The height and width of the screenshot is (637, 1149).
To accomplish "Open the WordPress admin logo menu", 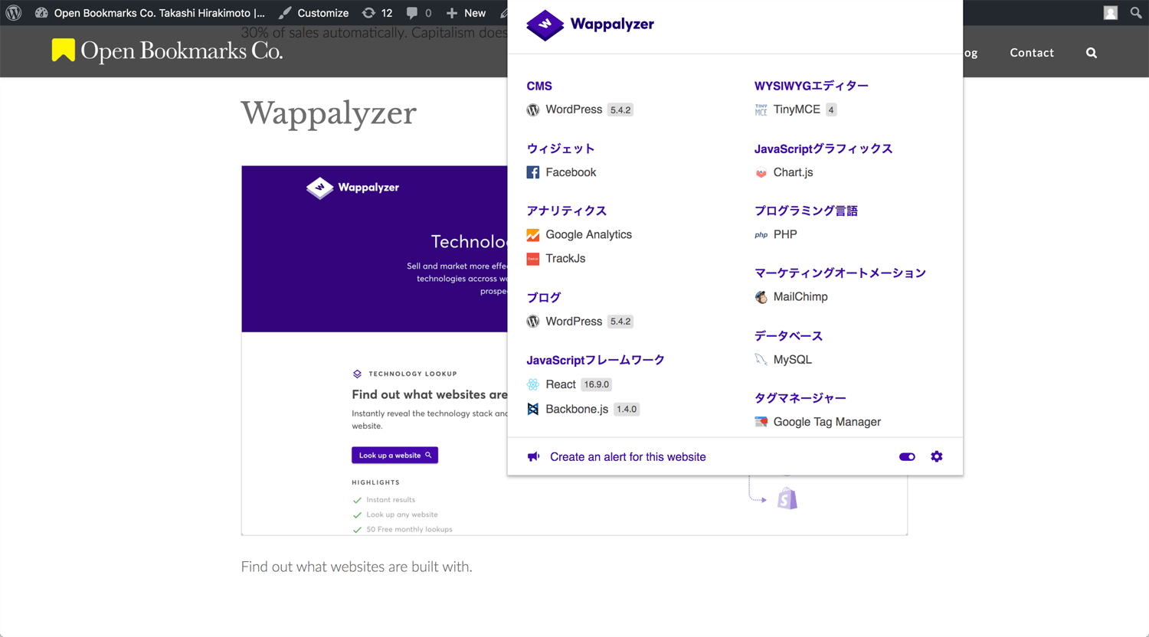I will 14,13.
